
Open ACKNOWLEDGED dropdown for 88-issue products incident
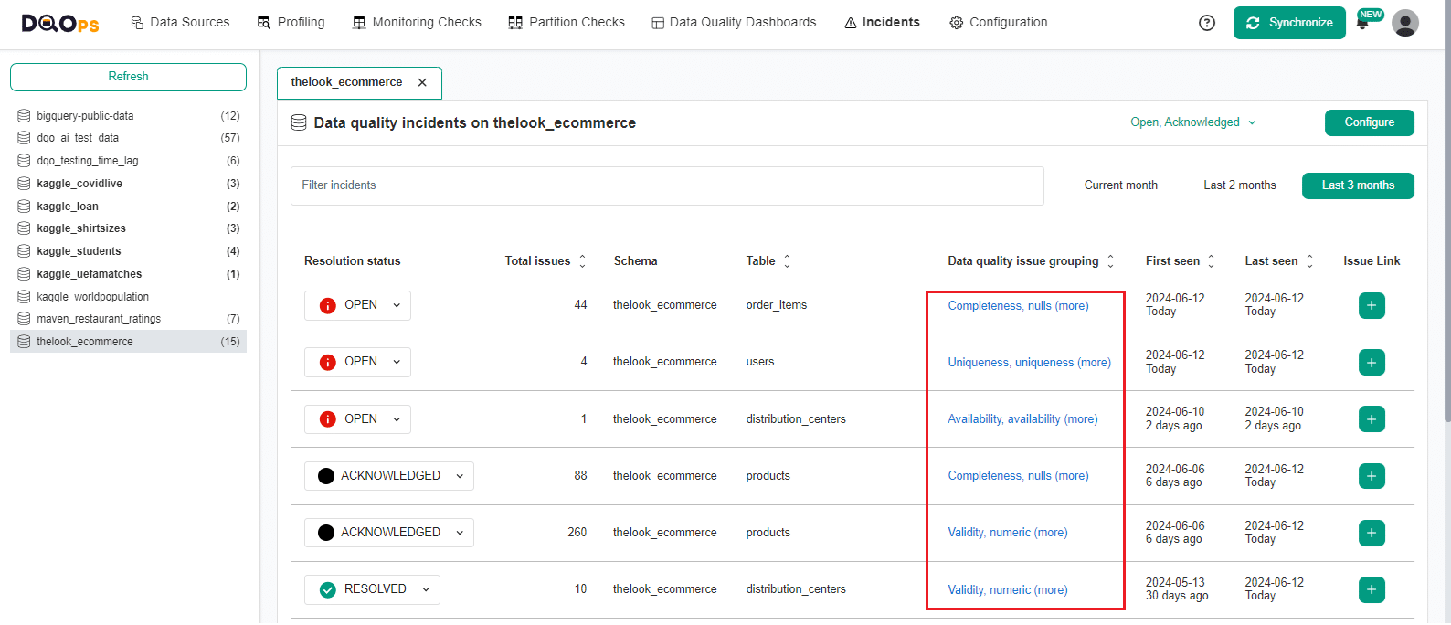coord(389,476)
